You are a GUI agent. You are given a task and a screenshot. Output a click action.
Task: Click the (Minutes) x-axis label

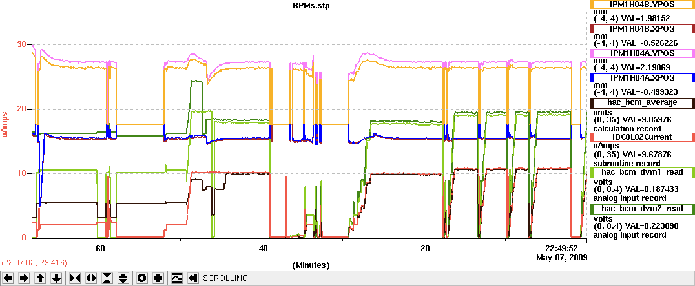point(311,265)
